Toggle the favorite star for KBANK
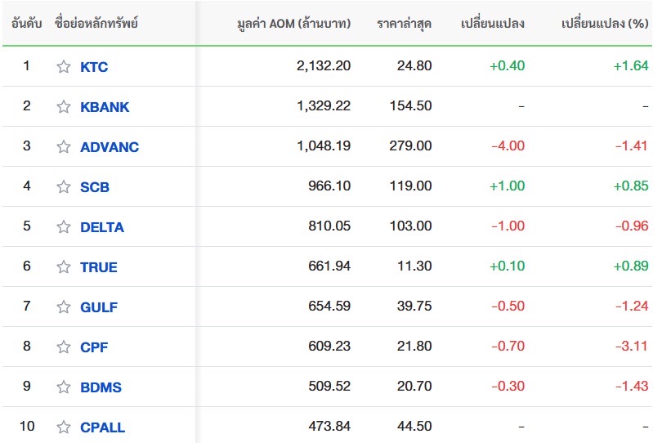This screenshot has width=671, height=443. click(63, 106)
